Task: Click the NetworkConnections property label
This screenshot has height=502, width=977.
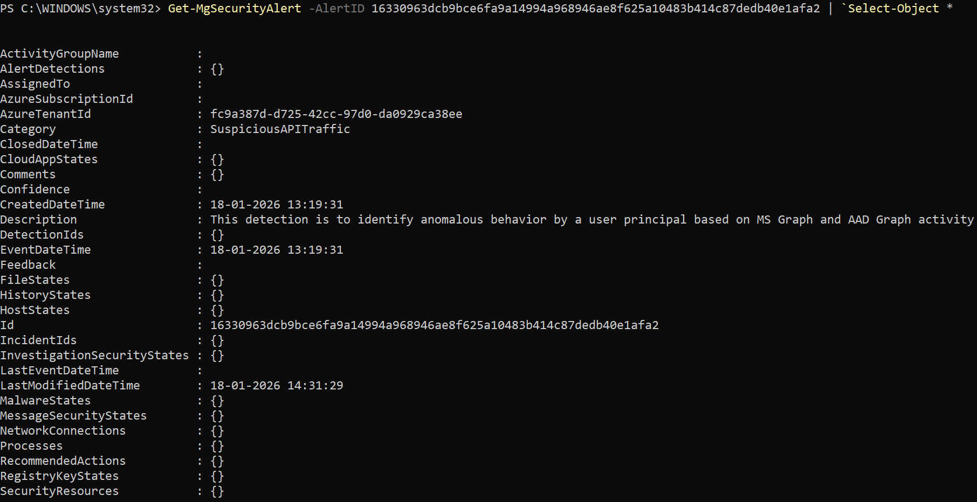Action: coord(63,431)
